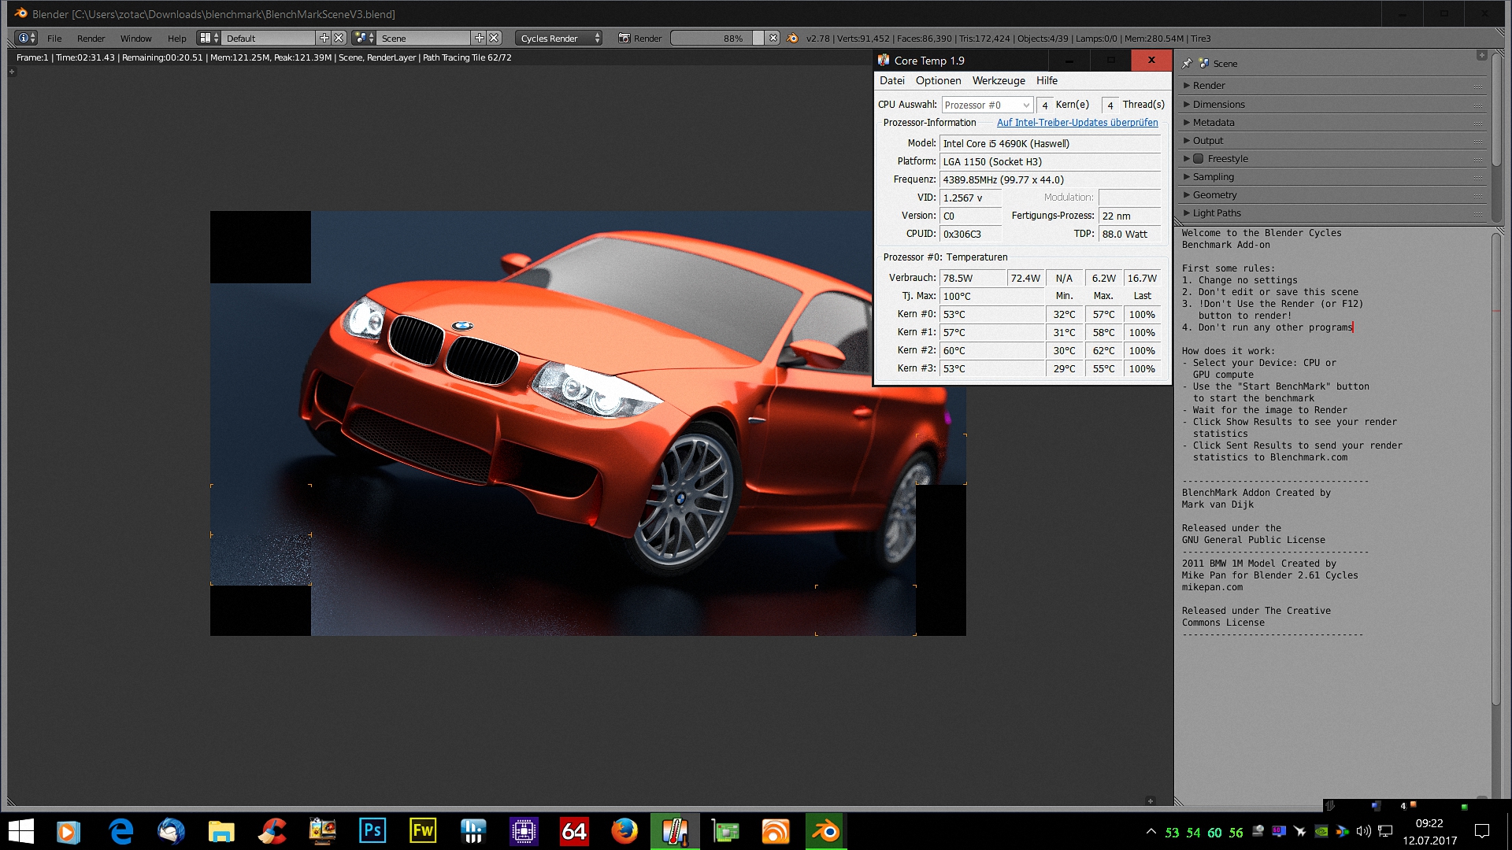Click the screen layout browse icon

(x=208, y=38)
